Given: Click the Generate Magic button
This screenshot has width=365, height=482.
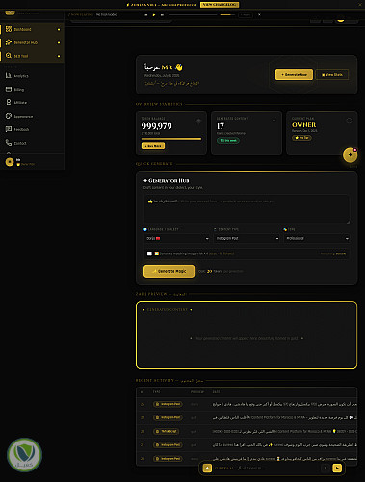Looking at the screenshot, I should coord(169,271).
